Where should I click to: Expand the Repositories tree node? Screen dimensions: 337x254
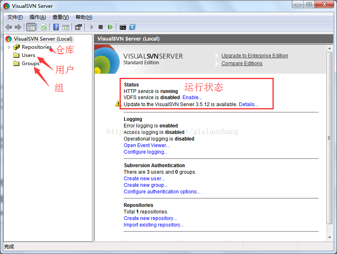tap(9, 47)
